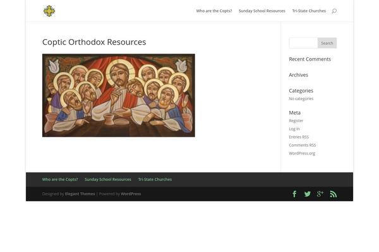Viewport: 379px width, 252px height.
Task: Open the Entries RSS link
Action: click(x=299, y=137)
